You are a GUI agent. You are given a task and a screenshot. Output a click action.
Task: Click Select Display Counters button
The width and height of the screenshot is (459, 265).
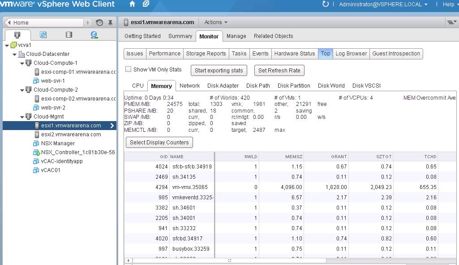pyautogui.click(x=159, y=142)
